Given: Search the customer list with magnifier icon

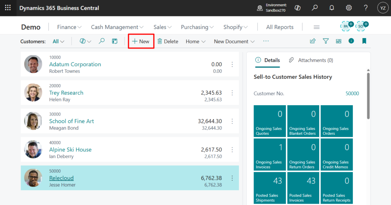Looking at the screenshot, I should coord(102,41).
